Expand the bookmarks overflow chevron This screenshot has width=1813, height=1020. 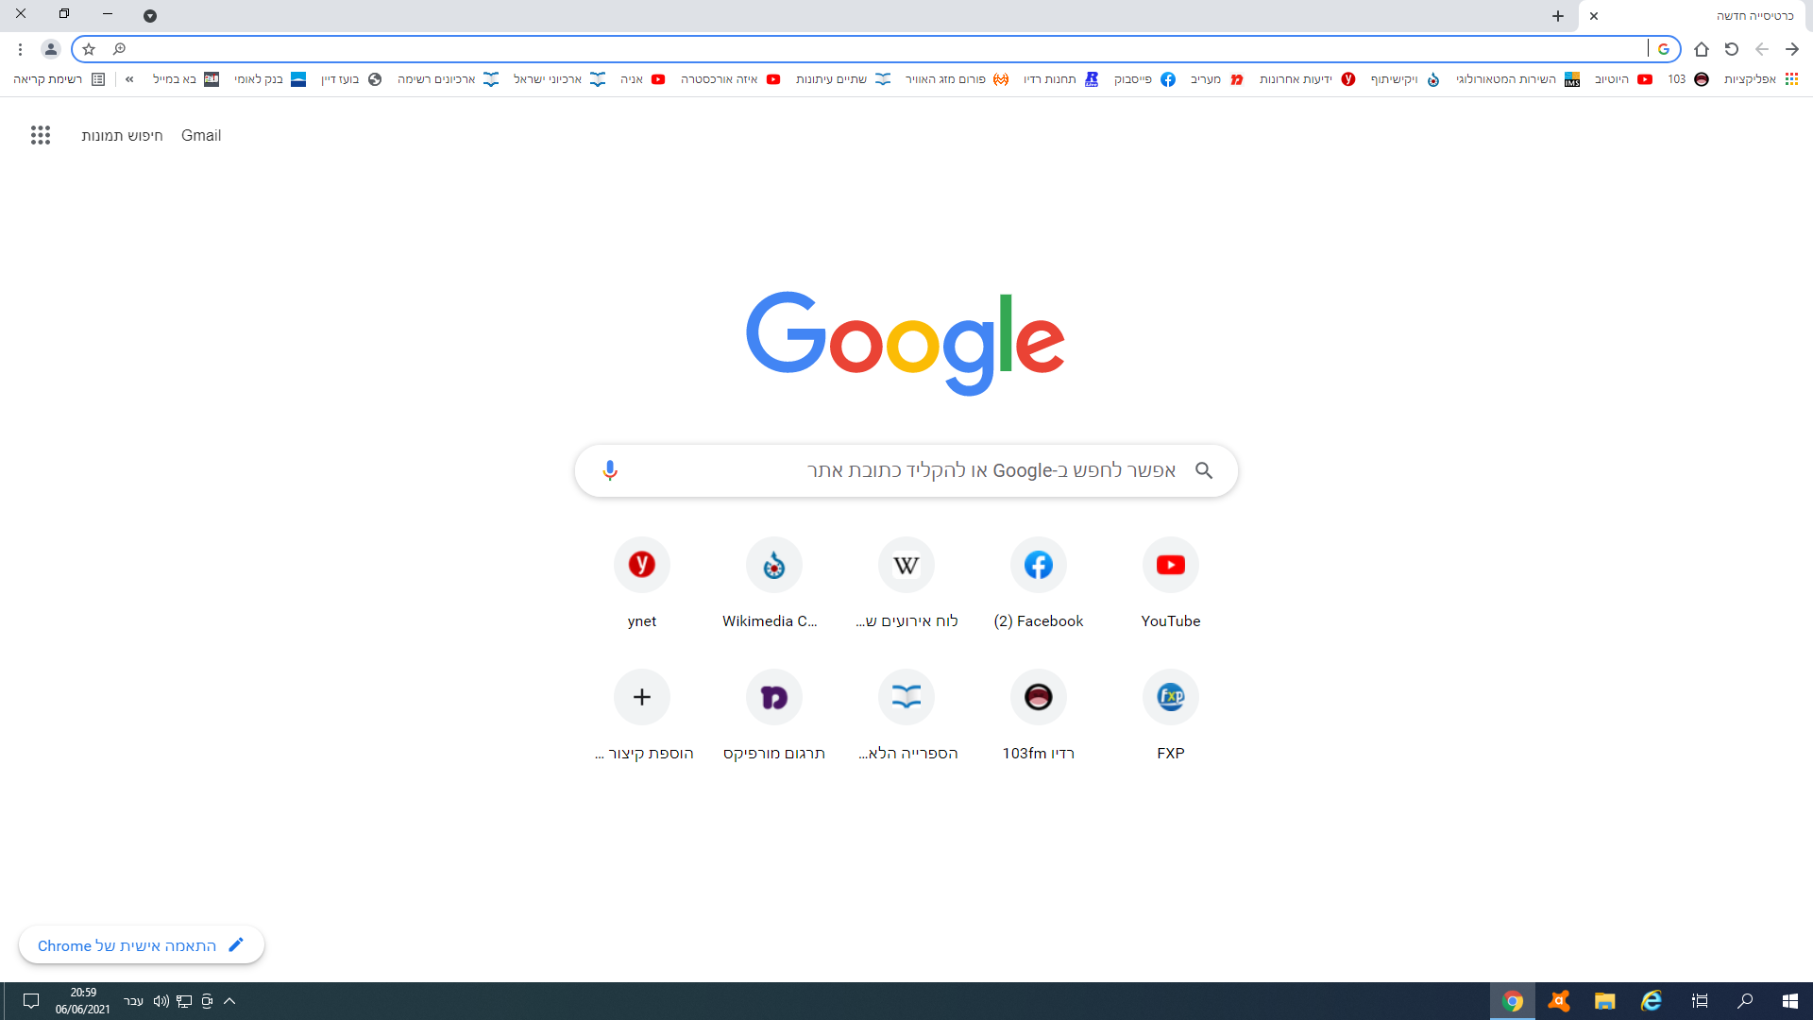[129, 79]
